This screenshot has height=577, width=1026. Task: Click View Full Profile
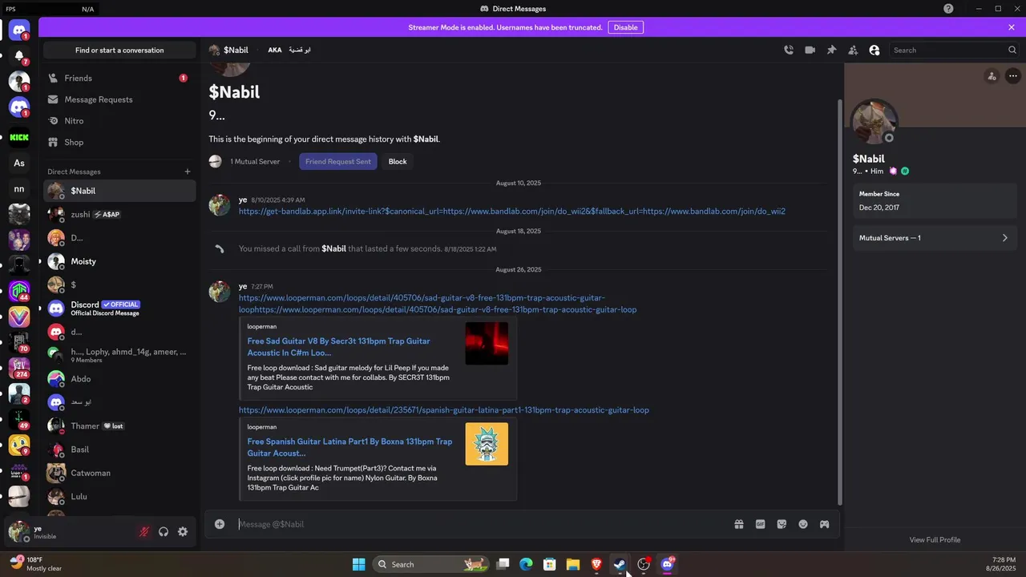tap(935, 539)
